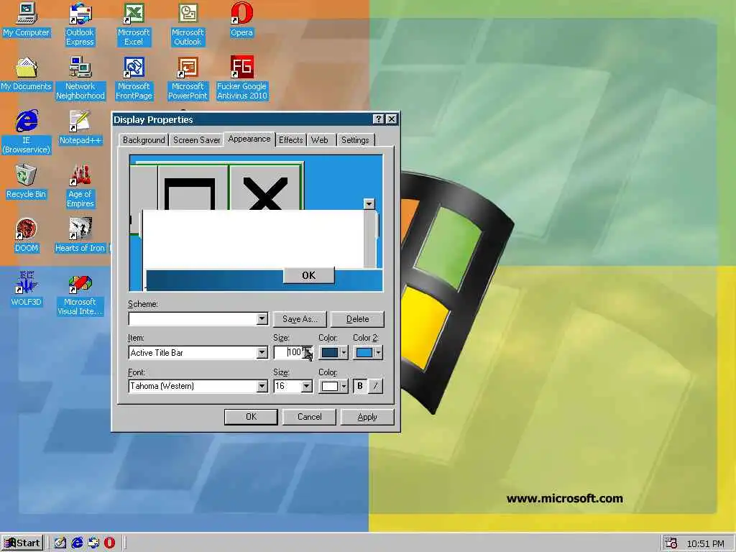736x552 pixels.
Task: Toggle bold font style button
Action: [360, 386]
